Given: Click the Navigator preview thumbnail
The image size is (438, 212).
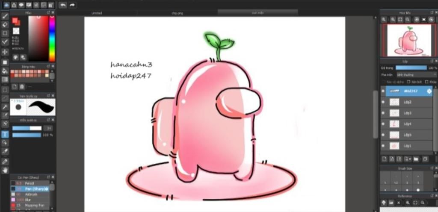Looking at the screenshot, I should (x=408, y=40).
